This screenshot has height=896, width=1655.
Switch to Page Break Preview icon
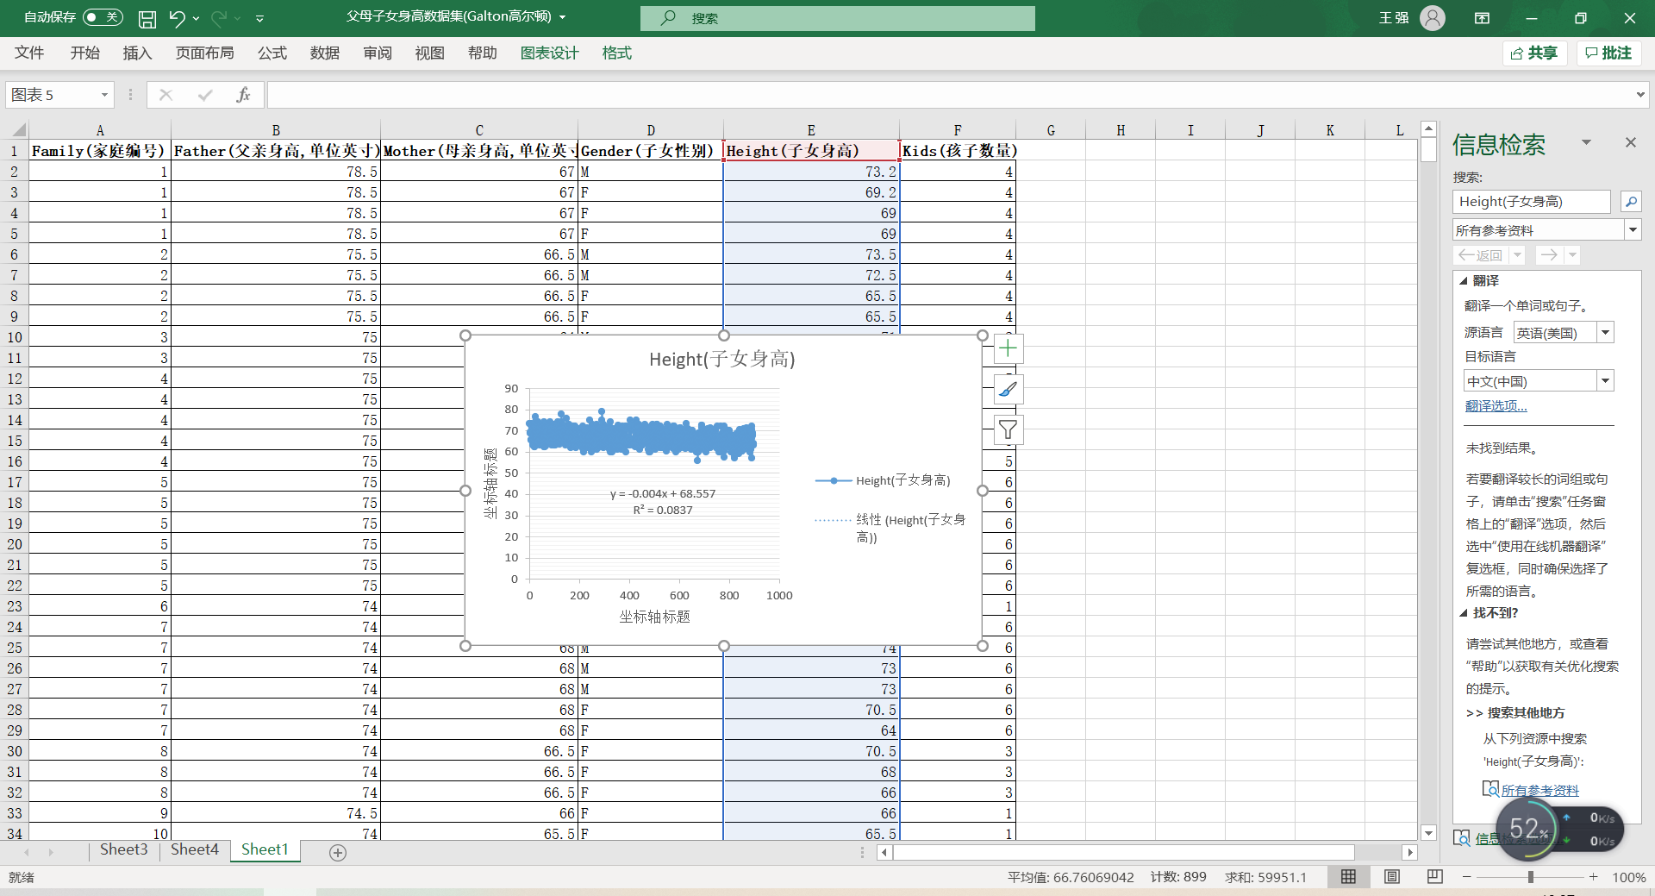tap(1434, 876)
